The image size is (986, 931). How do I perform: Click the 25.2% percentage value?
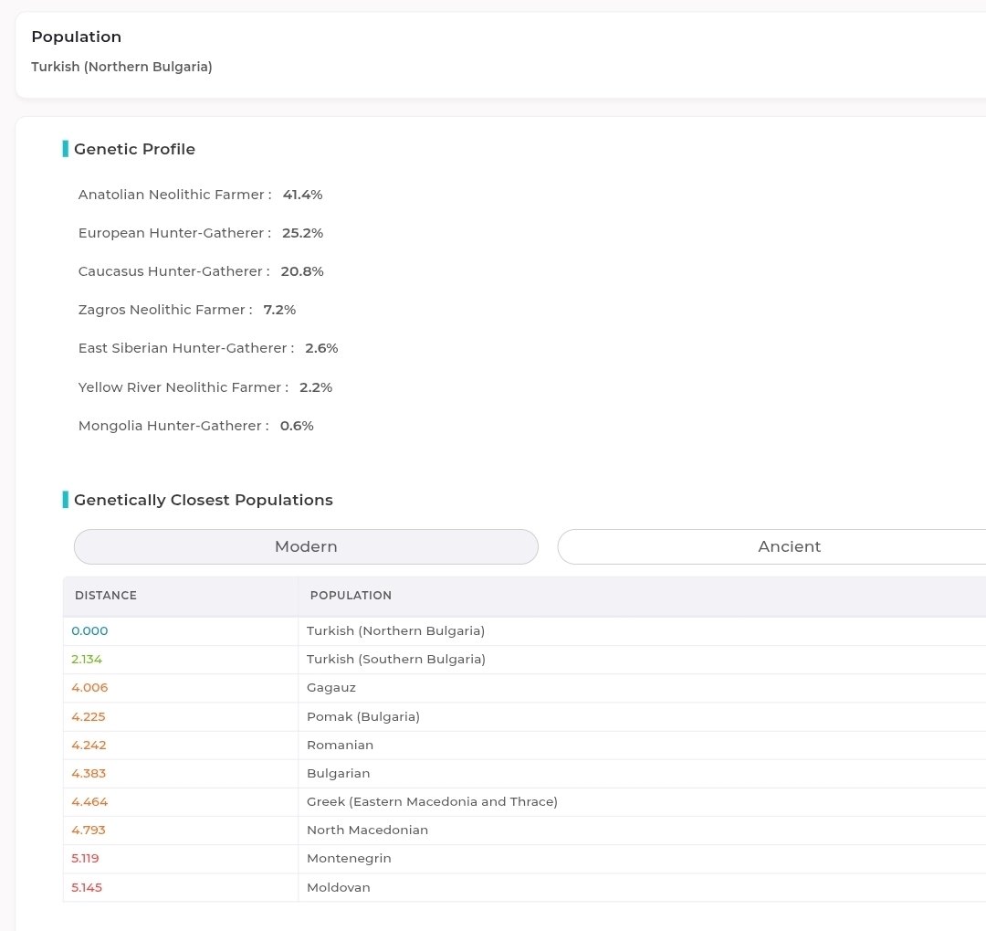pyautogui.click(x=302, y=233)
